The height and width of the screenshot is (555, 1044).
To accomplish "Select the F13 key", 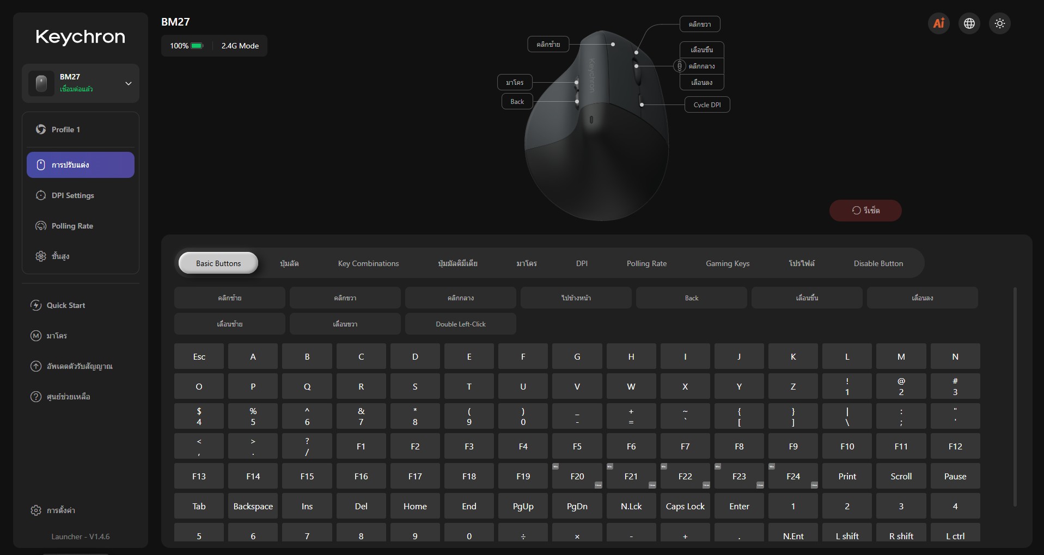I will [199, 476].
